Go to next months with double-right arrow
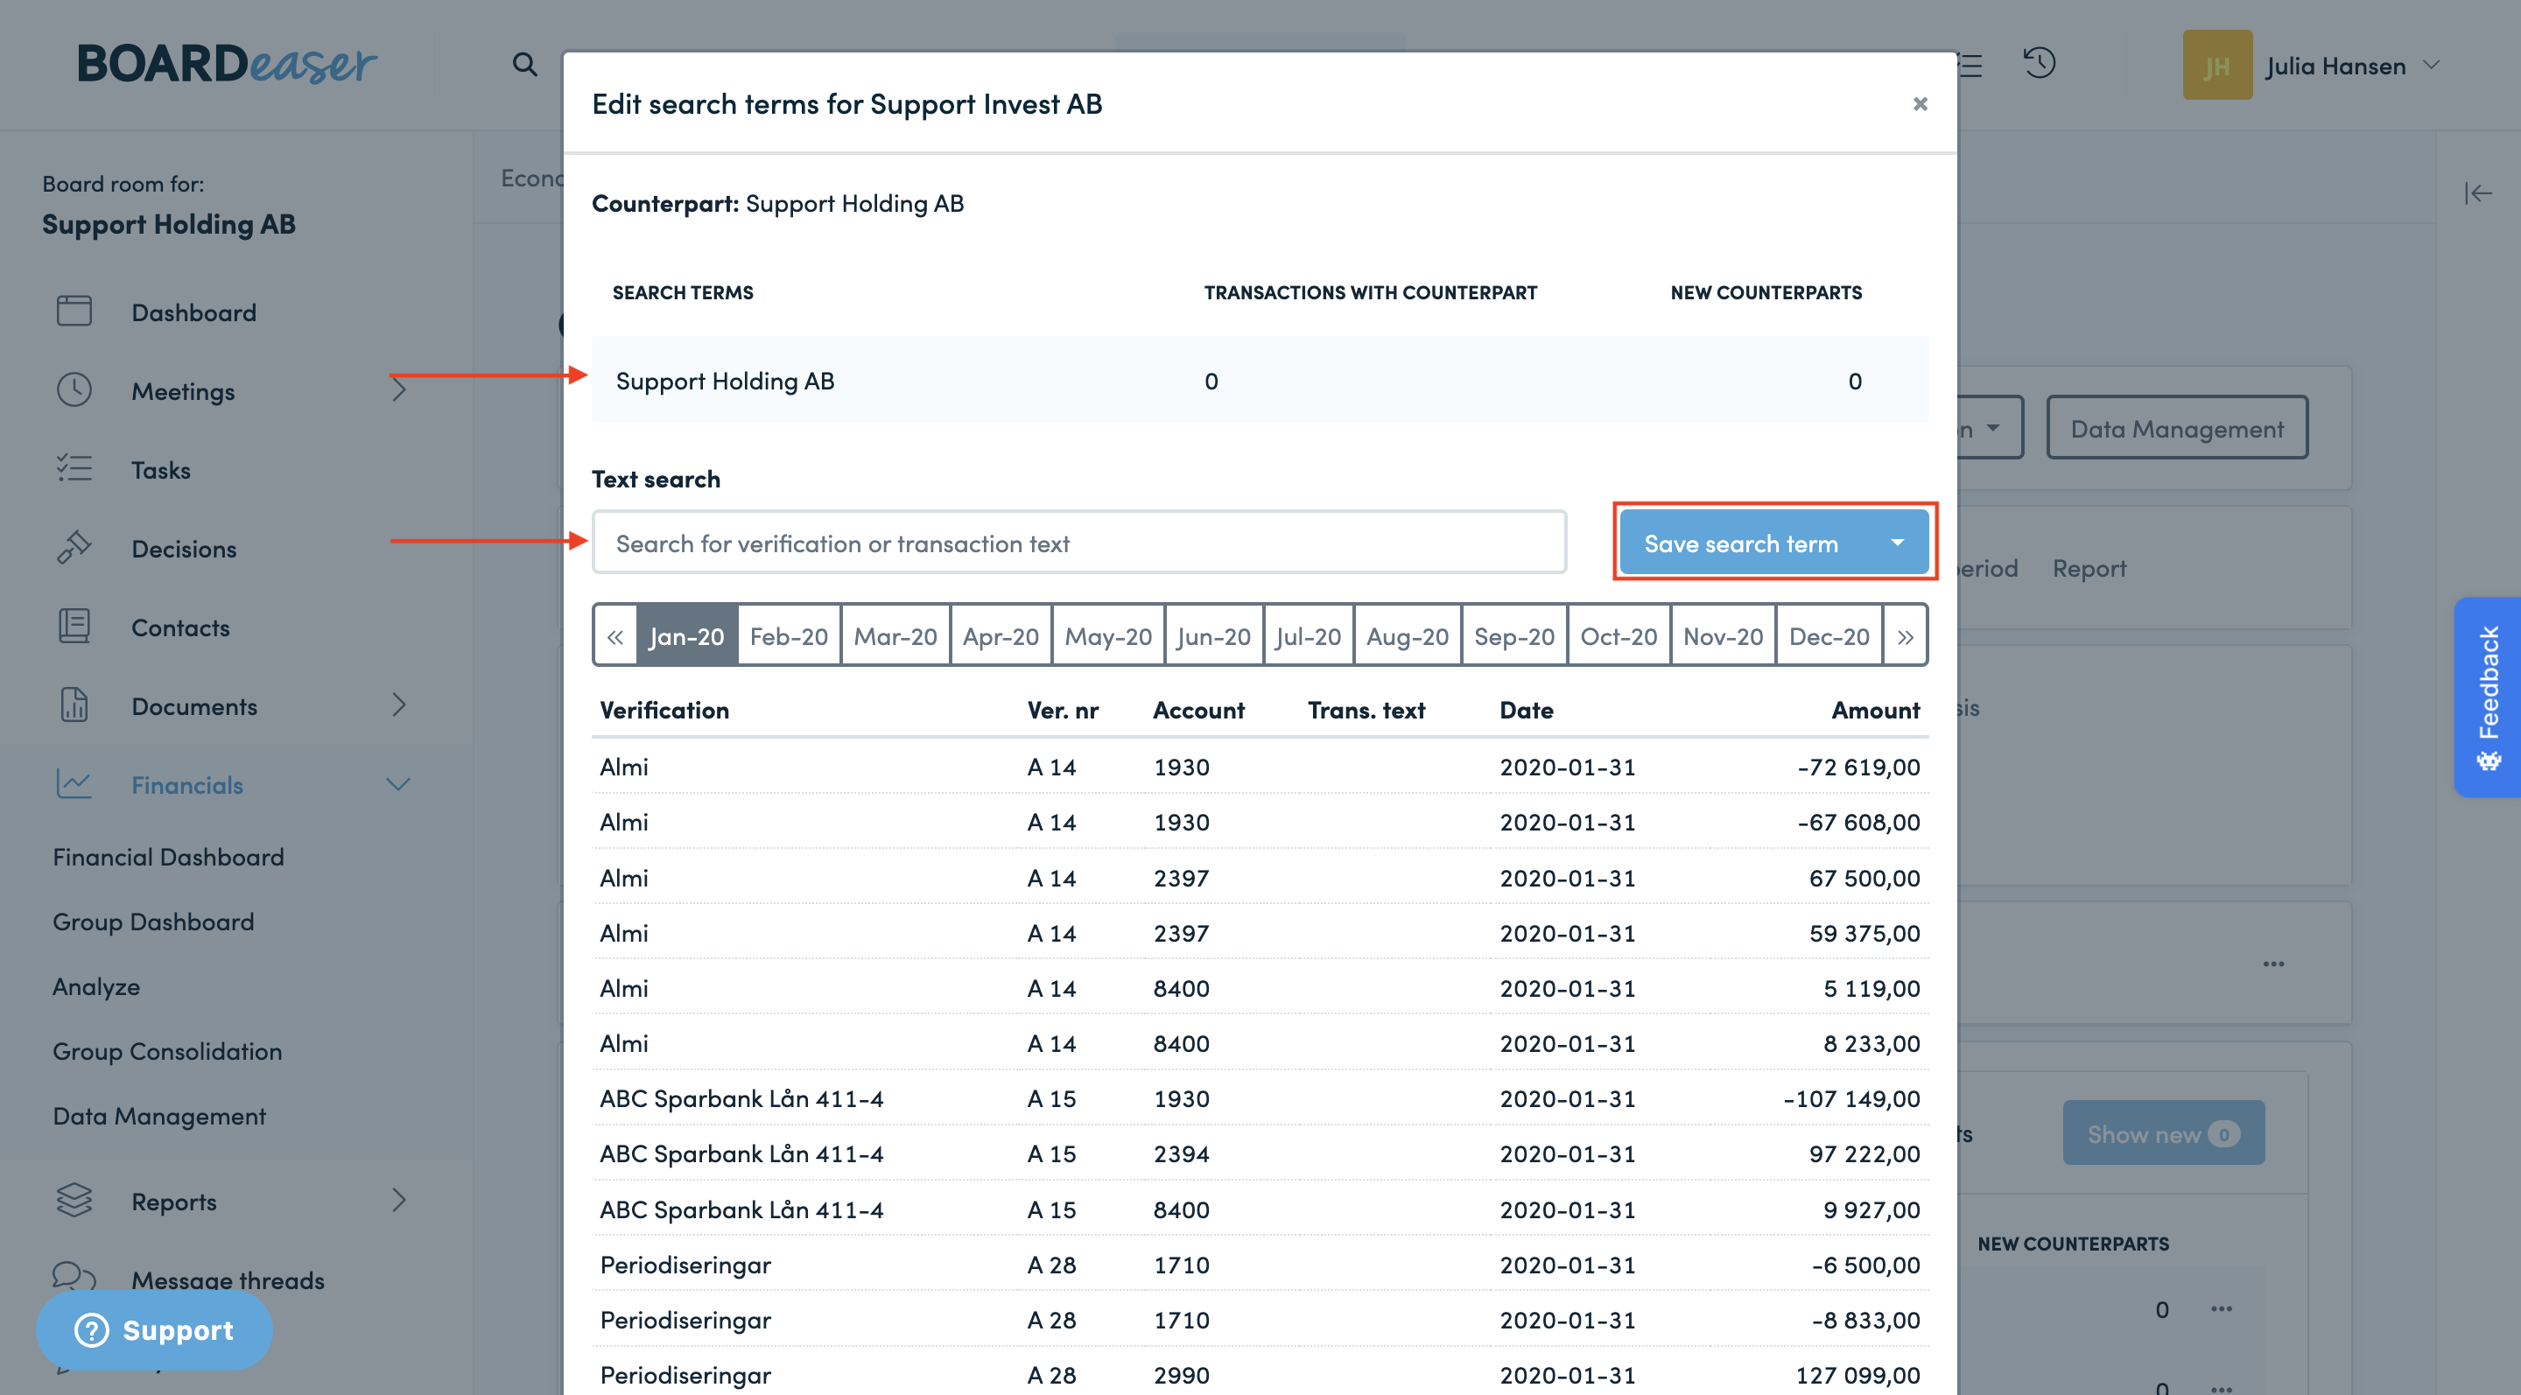 1905,637
